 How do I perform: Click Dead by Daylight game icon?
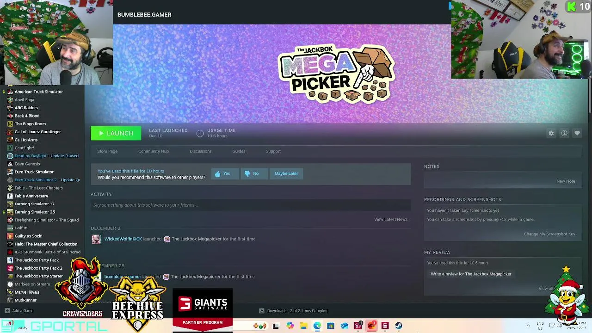click(x=10, y=156)
